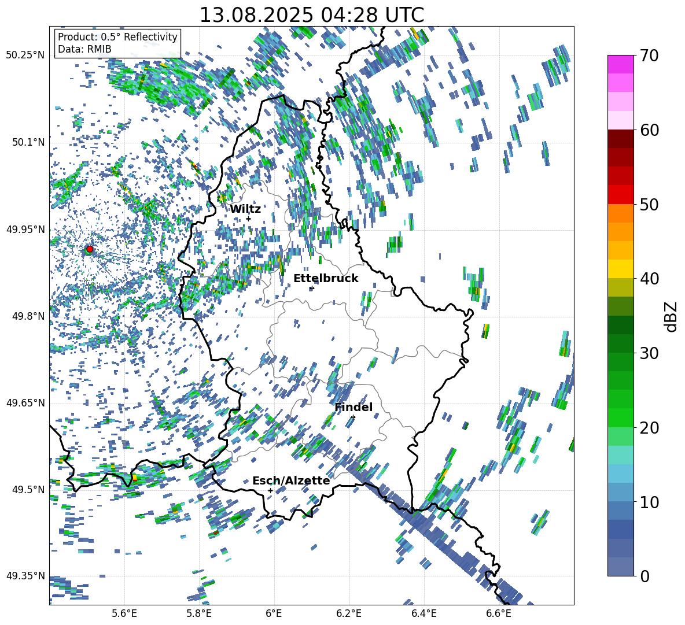Click the 5.6°E longitude label
This screenshot has height=625, width=685.
pos(124,613)
